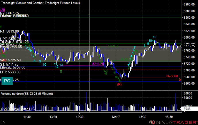Click the 11:30 time axis label
This screenshot has width=198, height=125.
click(27, 117)
